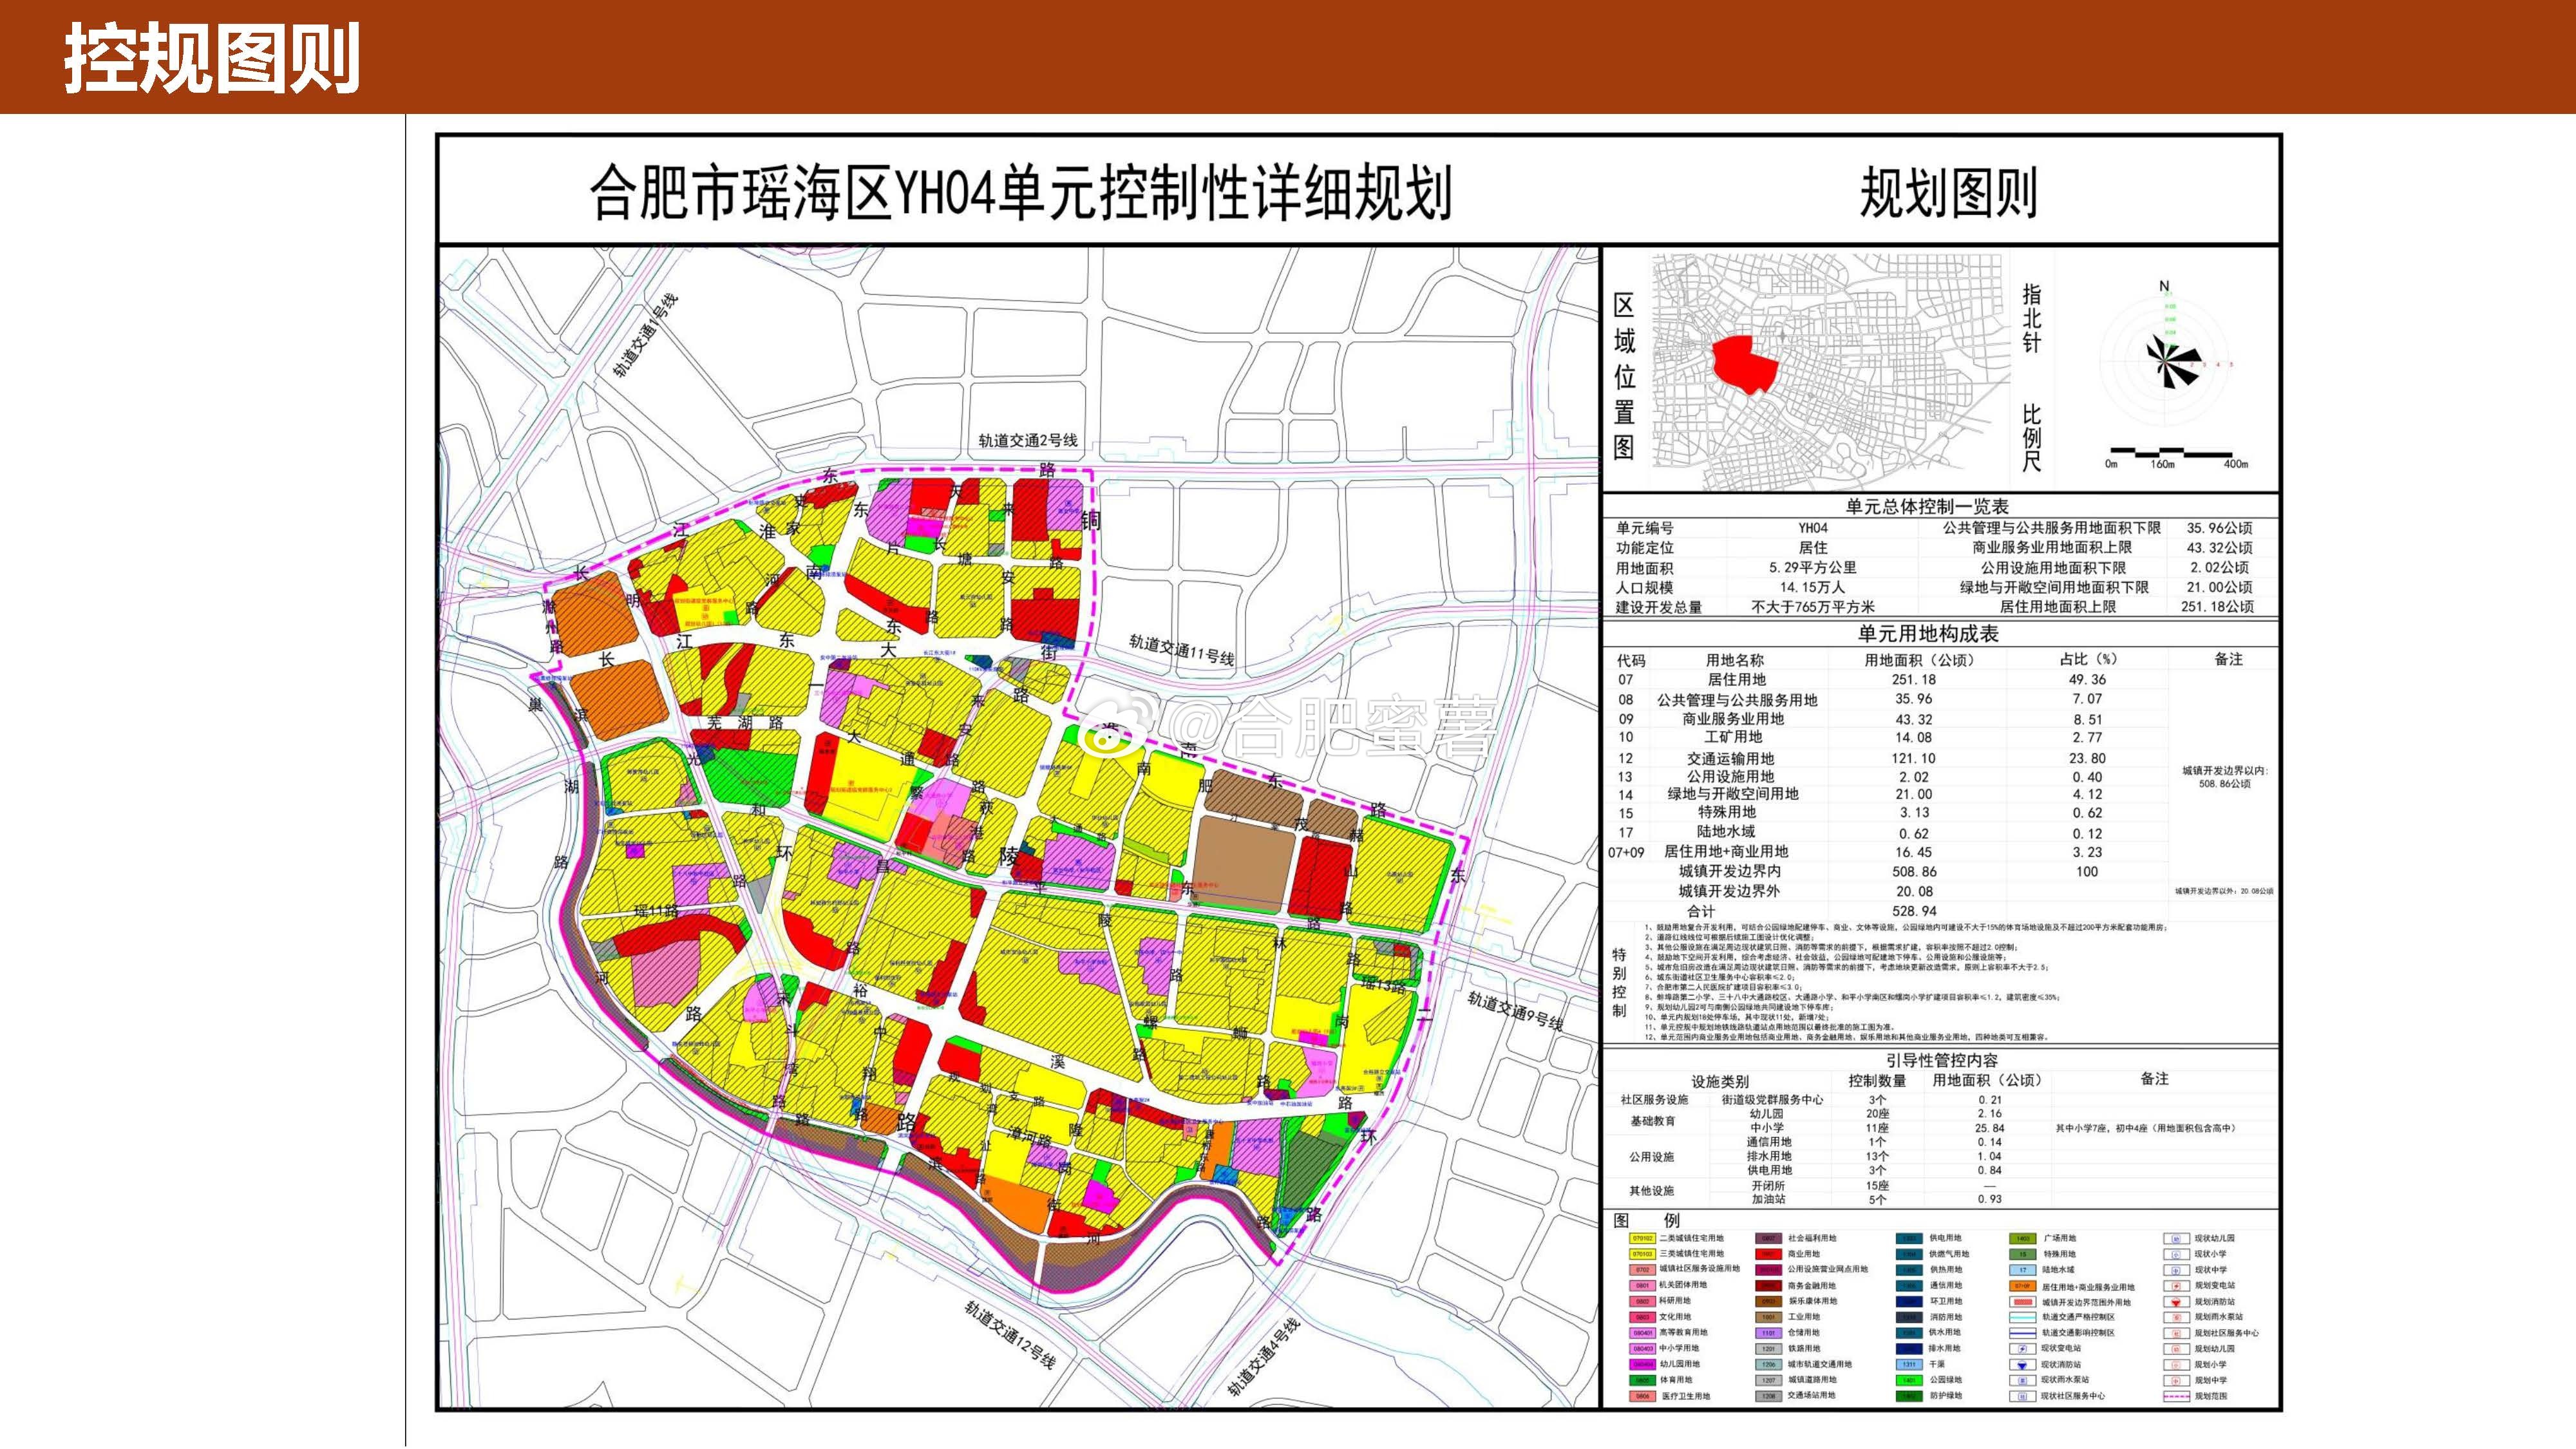Click the 交通运输用地 row name
The width and height of the screenshot is (2576, 1449).
pyautogui.click(x=1730, y=758)
